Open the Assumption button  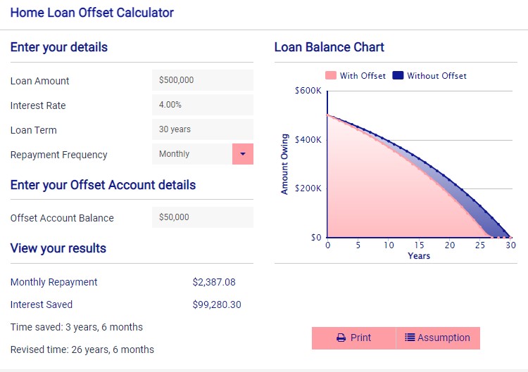438,338
